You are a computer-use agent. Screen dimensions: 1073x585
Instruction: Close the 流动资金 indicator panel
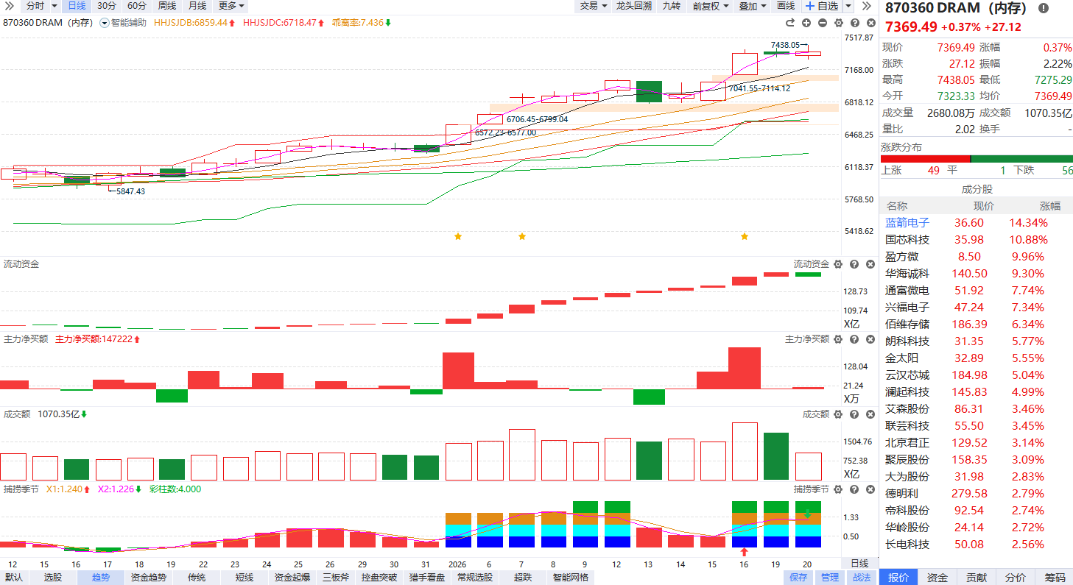(870, 264)
